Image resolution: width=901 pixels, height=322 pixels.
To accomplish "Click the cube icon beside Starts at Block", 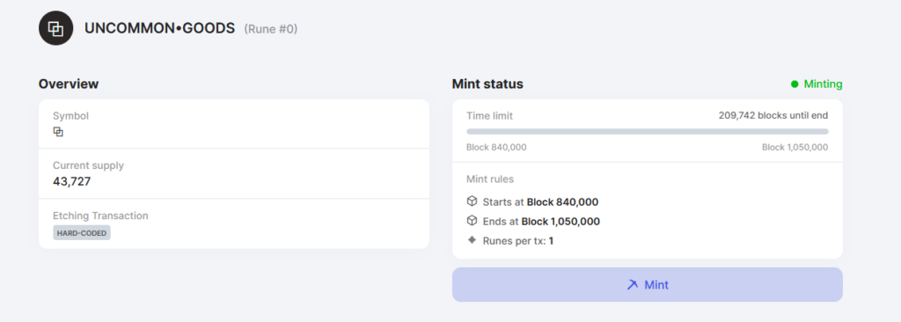I will tap(472, 201).
